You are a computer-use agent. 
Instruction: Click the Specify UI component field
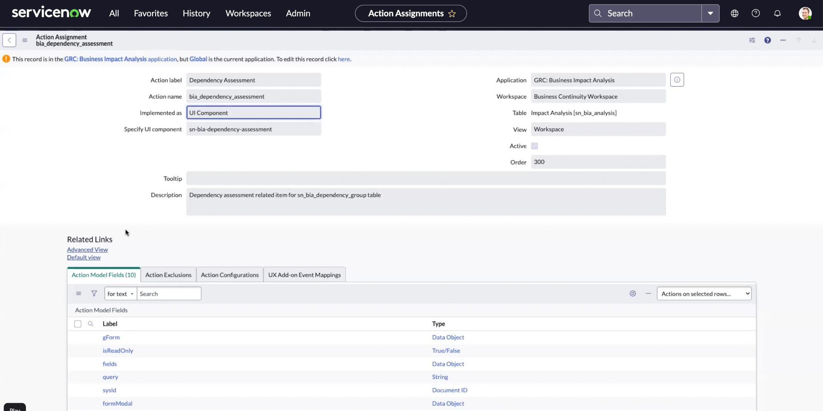(x=253, y=129)
